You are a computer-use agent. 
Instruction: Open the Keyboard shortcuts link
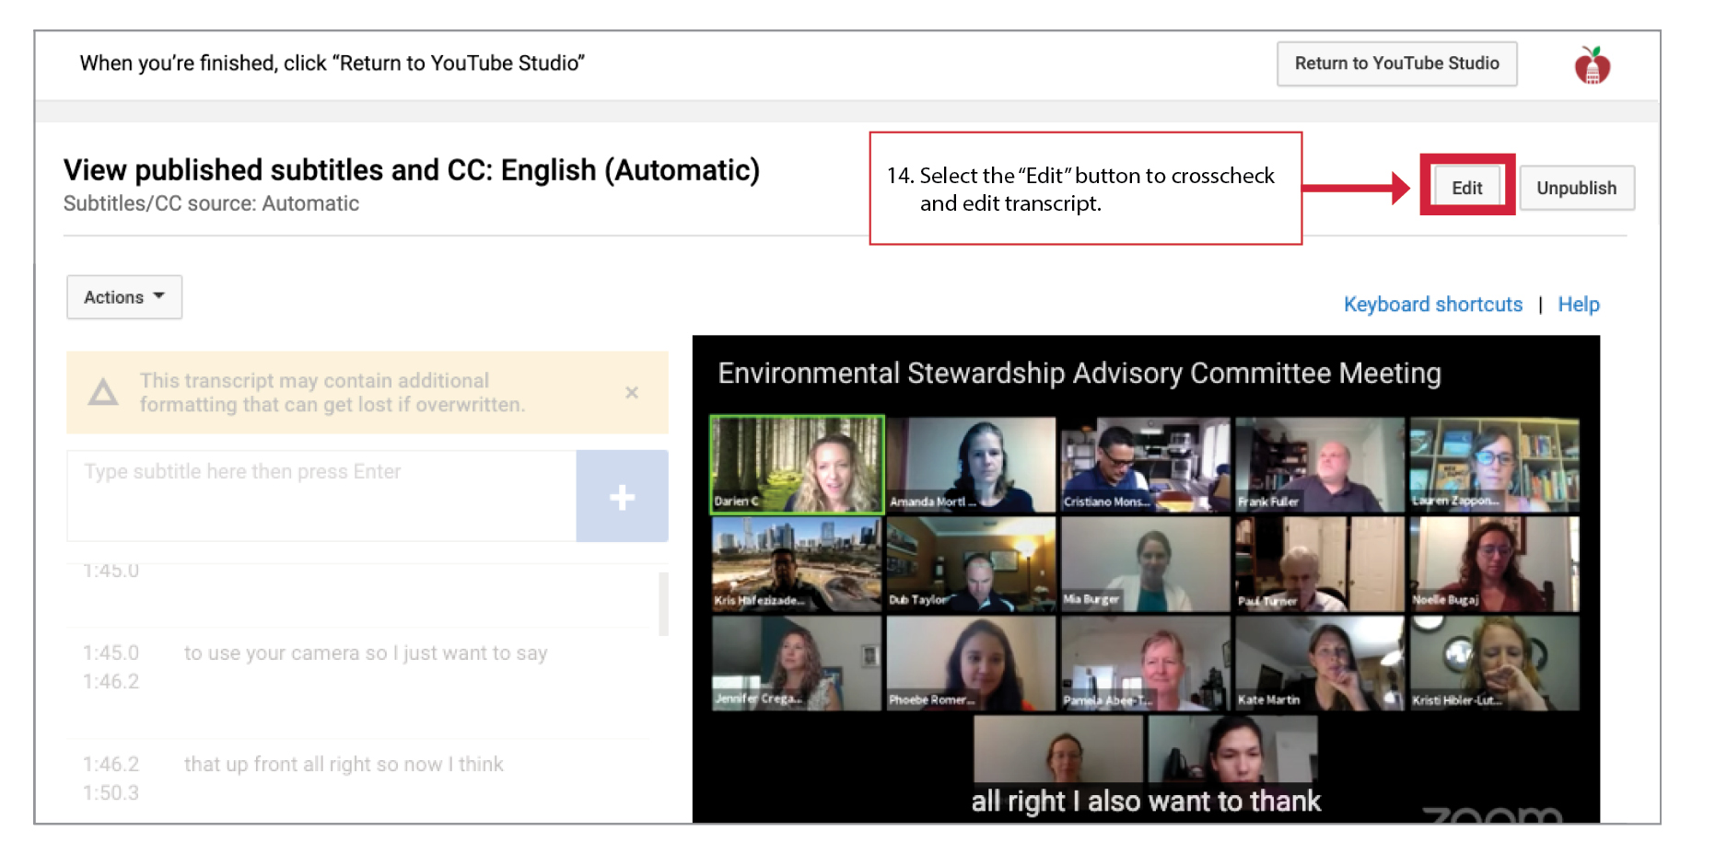tap(1432, 305)
